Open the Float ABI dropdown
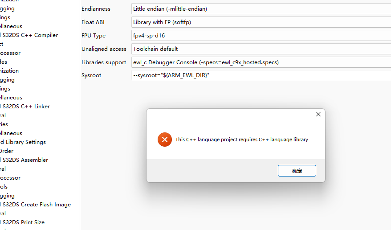Viewport: 391px width, 230px height. point(261,22)
